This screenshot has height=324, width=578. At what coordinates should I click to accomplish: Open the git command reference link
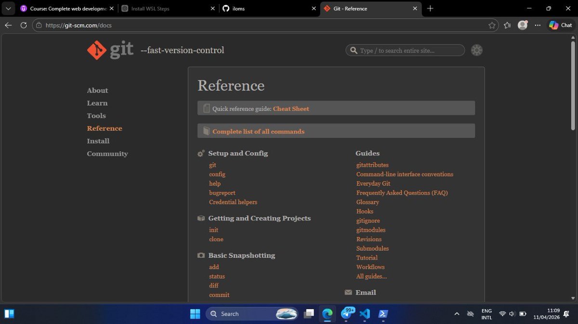tap(212, 165)
